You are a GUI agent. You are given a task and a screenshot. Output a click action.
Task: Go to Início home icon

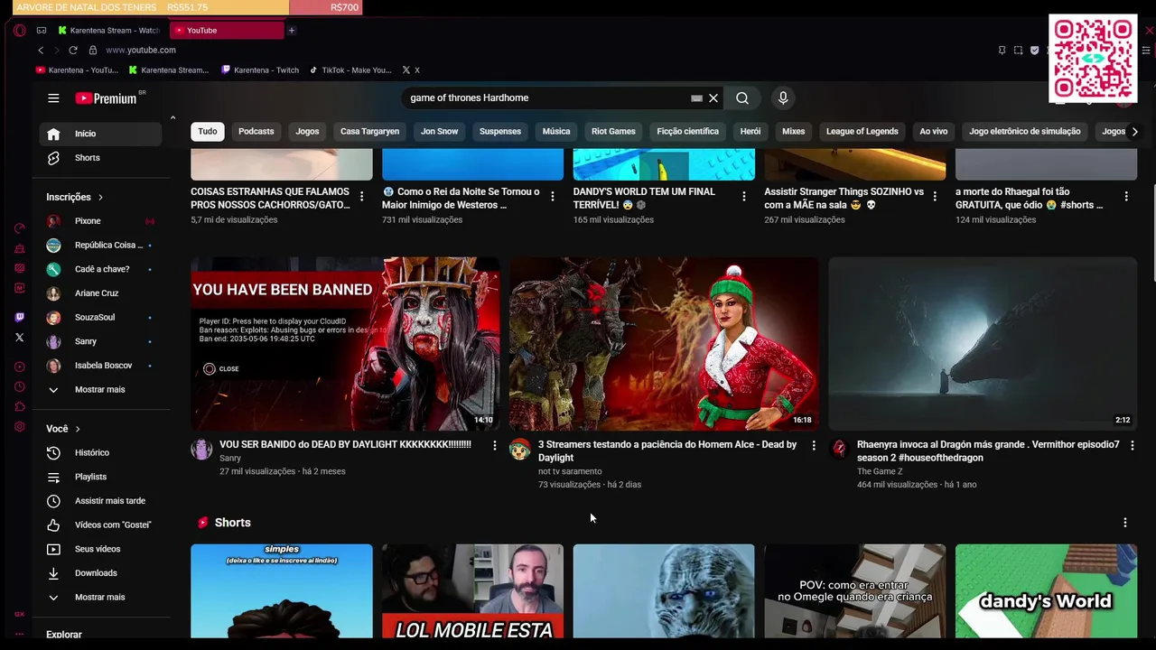click(53, 134)
